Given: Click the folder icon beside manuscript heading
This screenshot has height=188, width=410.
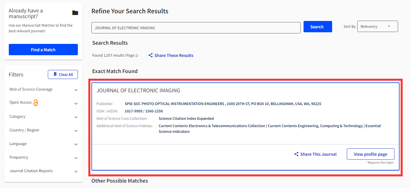Looking at the screenshot, I should click(x=75, y=13).
